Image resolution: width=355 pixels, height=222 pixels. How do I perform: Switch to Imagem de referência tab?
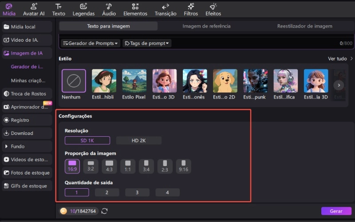click(x=206, y=26)
